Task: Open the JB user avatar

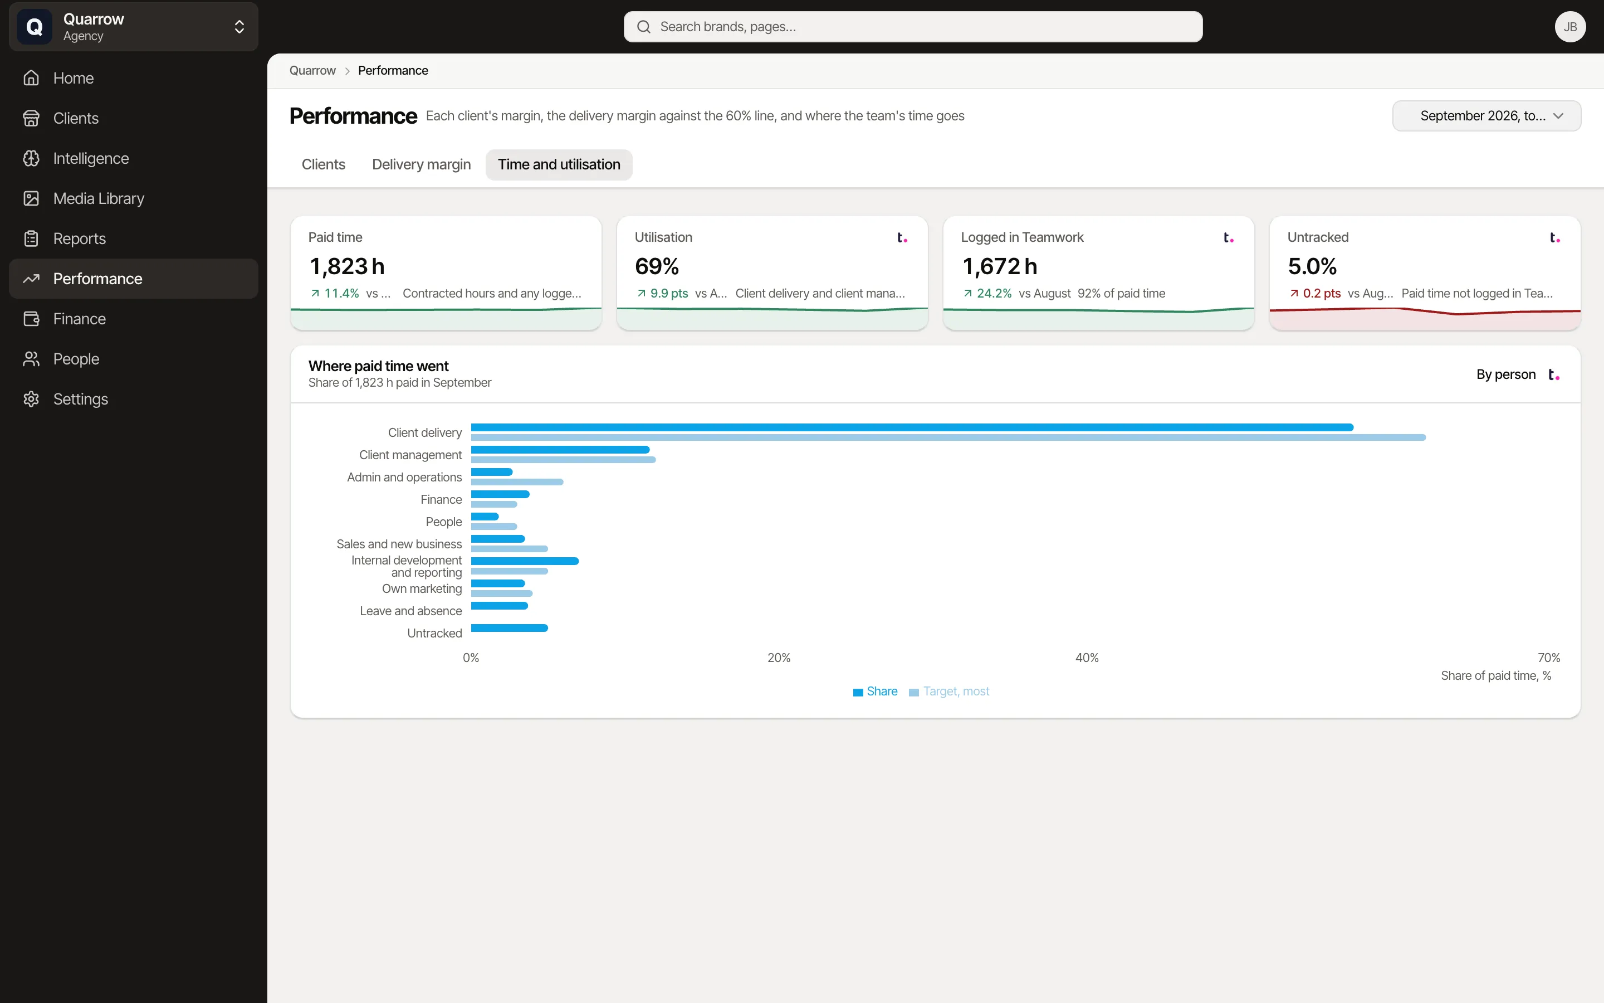Action: coord(1570,27)
